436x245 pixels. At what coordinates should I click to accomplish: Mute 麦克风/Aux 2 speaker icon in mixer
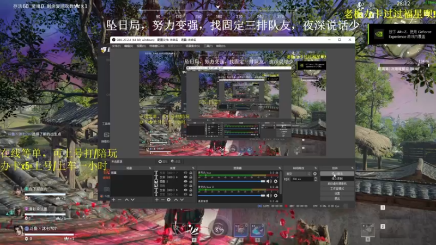point(269,195)
